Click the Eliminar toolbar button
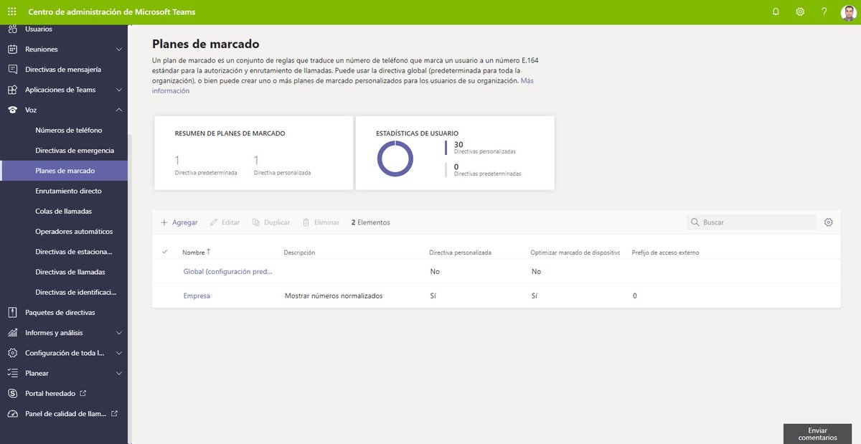 click(x=321, y=222)
